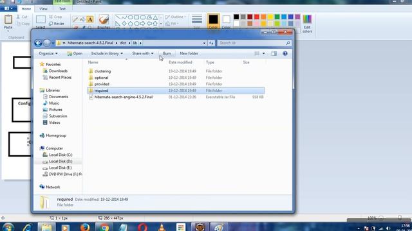
Task: Click the Forward arrow in Explorer
Action: point(47,43)
